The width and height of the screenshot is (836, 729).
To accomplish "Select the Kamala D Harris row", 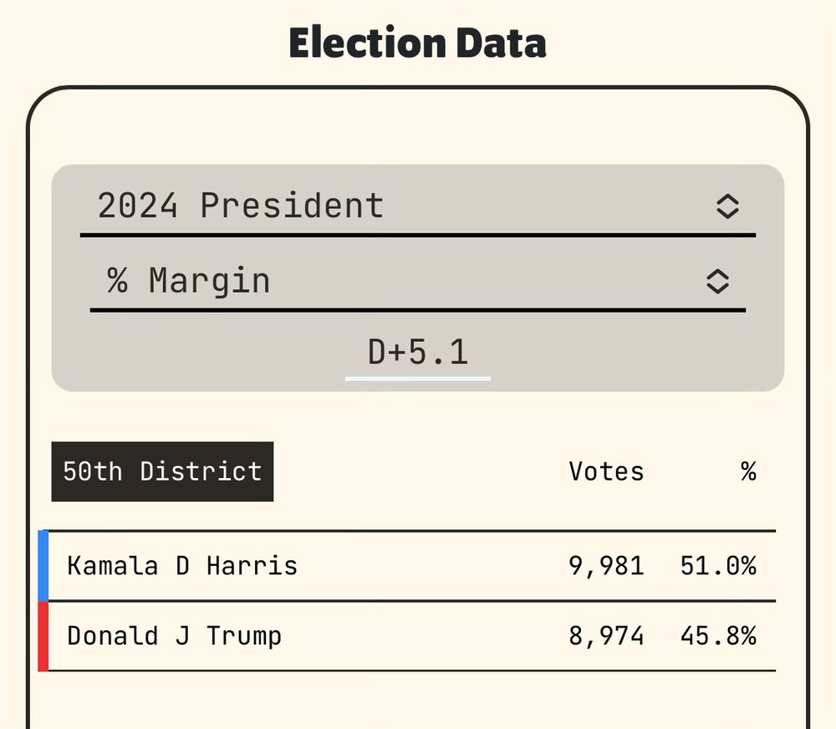I will point(407,566).
